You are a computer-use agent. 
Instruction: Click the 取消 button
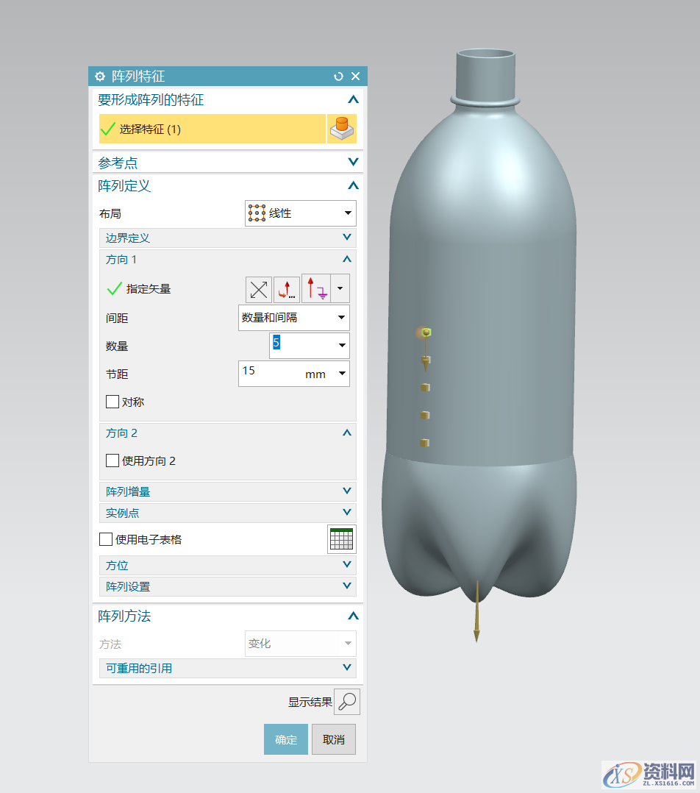point(333,740)
